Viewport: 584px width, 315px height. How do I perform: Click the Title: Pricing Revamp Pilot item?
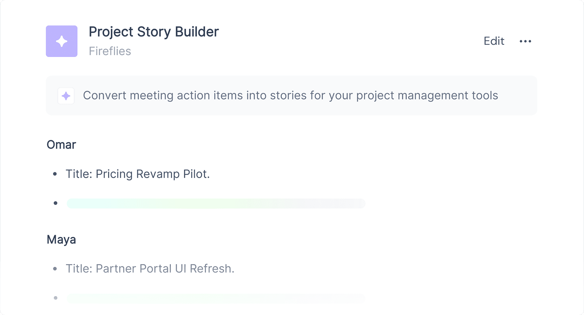pos(137,174)
